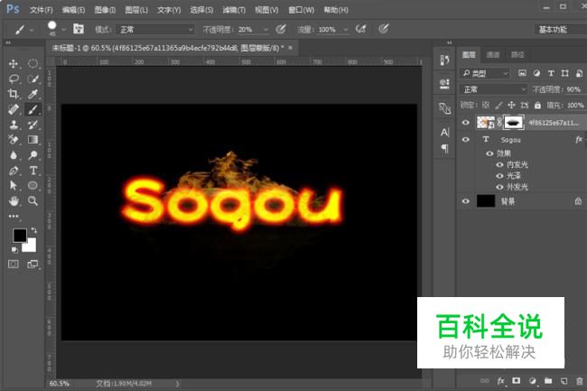Toggle pressure for size icon
The height and width of the screenshot is (391, 587).
tap(383, 29)
